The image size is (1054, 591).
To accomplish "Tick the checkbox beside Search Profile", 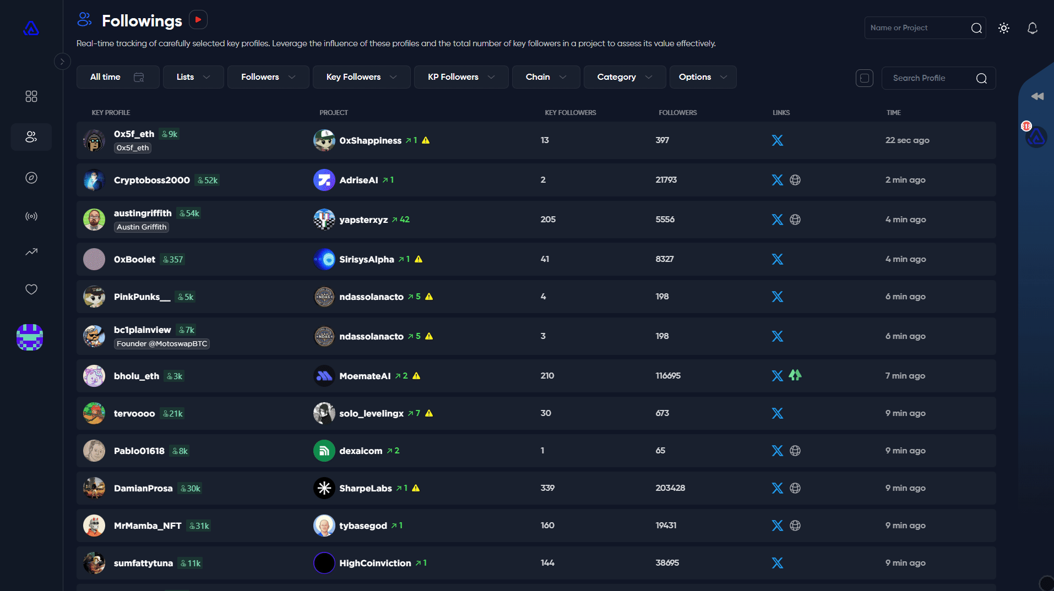I will coord(864,78).
